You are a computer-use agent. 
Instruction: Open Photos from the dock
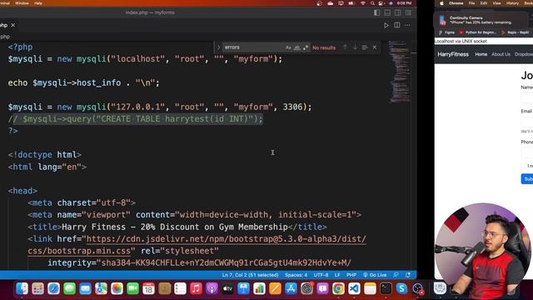click(x=117, y=289)
